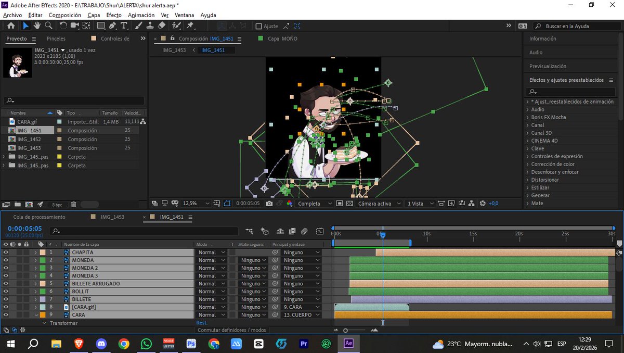
Task: Select the Puppet Pin tool
Action: [190, 26]
